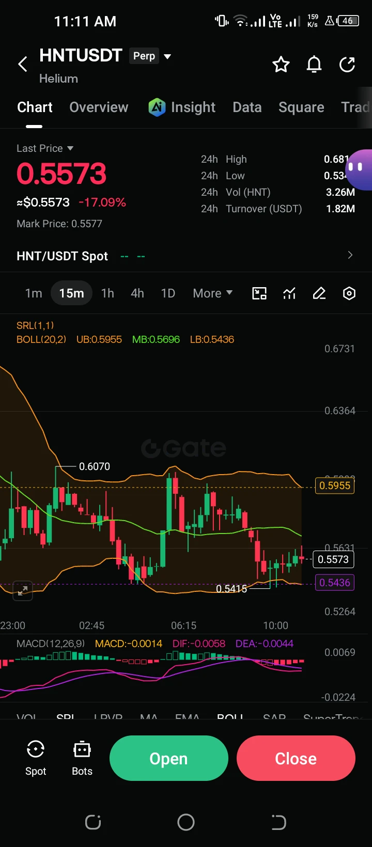Select the 15m timeframe
372x847 pixels.
72,293
